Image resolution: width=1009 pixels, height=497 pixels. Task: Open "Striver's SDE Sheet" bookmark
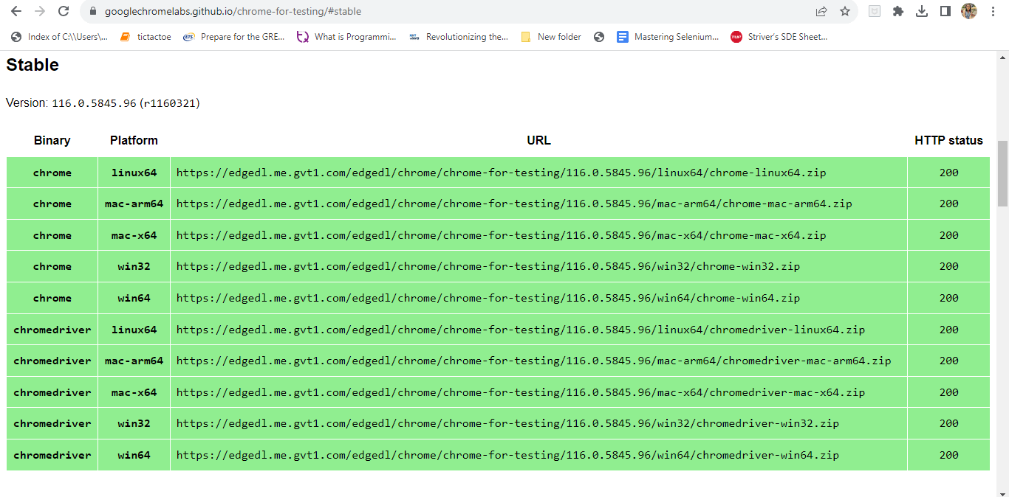pyautogui.click(x=779, y=37)
